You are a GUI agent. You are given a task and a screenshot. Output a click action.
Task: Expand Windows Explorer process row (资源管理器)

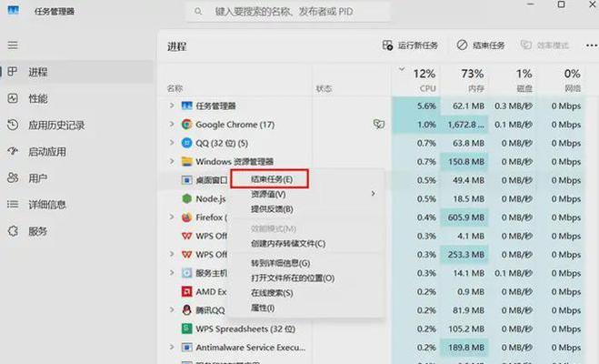[172, 161]
